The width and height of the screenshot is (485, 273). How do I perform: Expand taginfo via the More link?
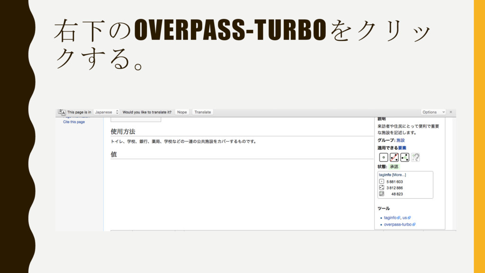pyautogui.click(x=399, y=175)
